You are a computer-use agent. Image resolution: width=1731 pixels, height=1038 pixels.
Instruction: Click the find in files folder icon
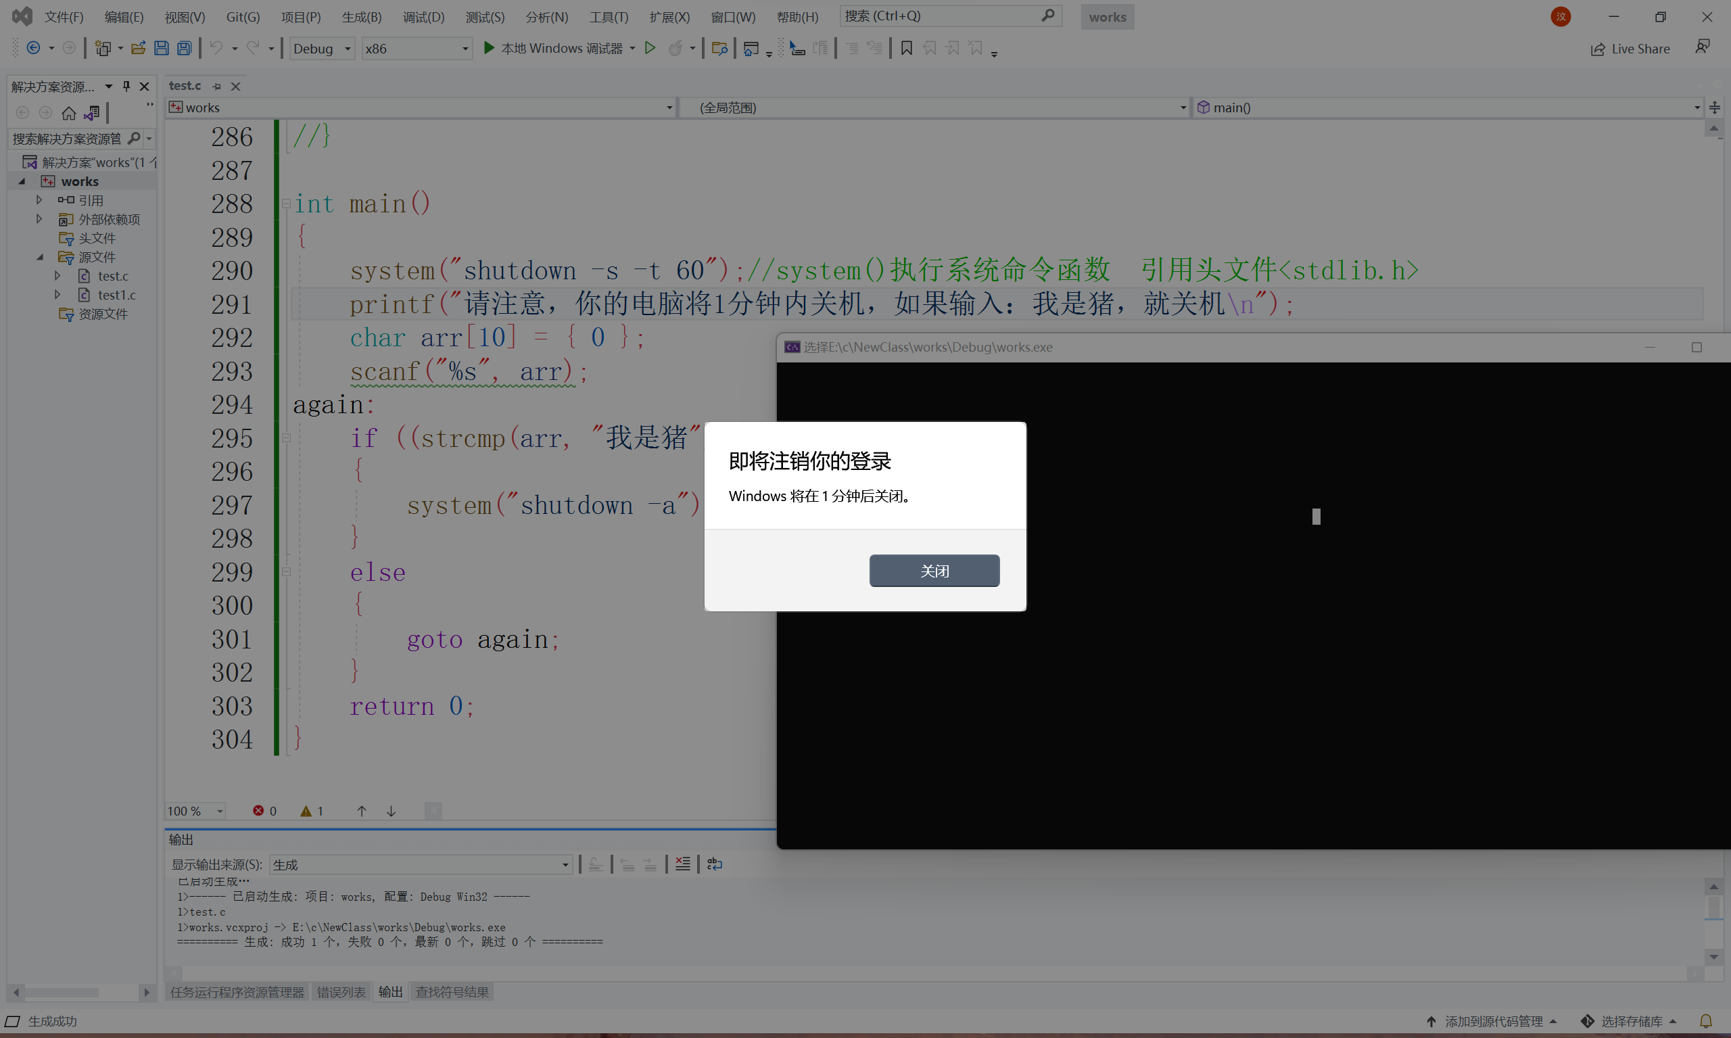[719, 47]
